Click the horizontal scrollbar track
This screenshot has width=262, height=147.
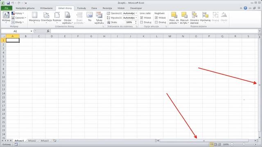(x=206, y=140)
